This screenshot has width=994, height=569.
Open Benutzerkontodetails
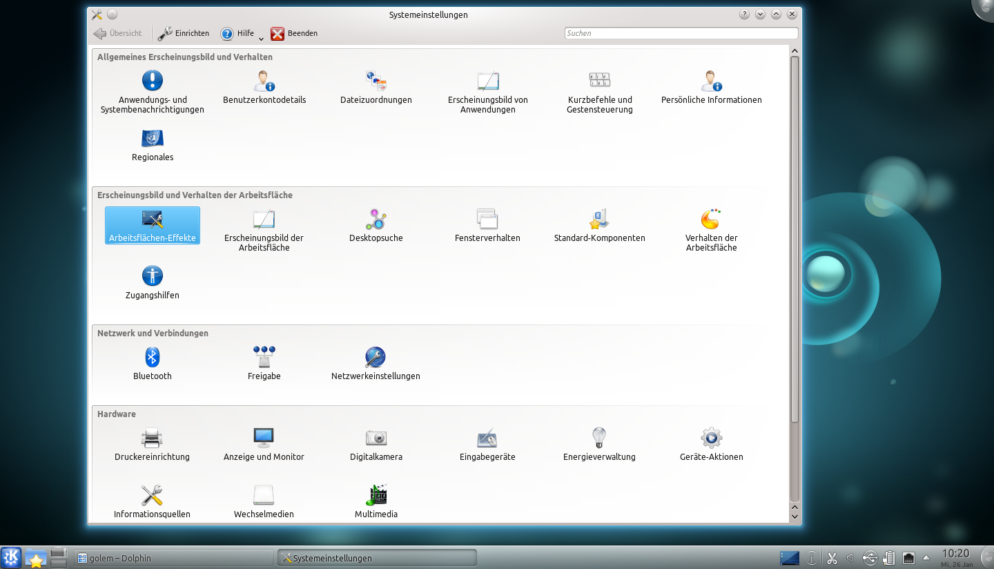(264, 88)
